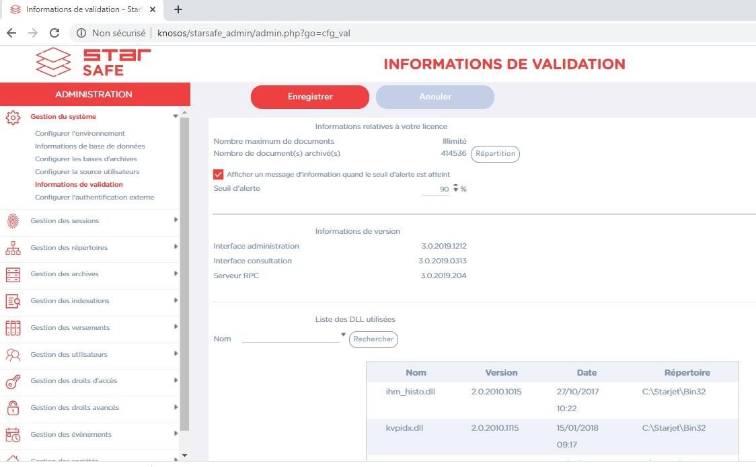Viewport: 756px width, 467px height.
Task: Click the users icon for Gestion des utilisateurs
Action: tap(13, 355)
